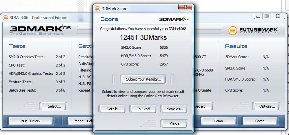Click the 3DMARK06 logo in Score dialog
289x135 pixels.
pyautogui.click(x=174, y=19)
